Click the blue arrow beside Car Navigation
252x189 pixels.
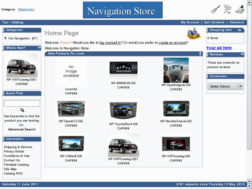click(6, 38)
